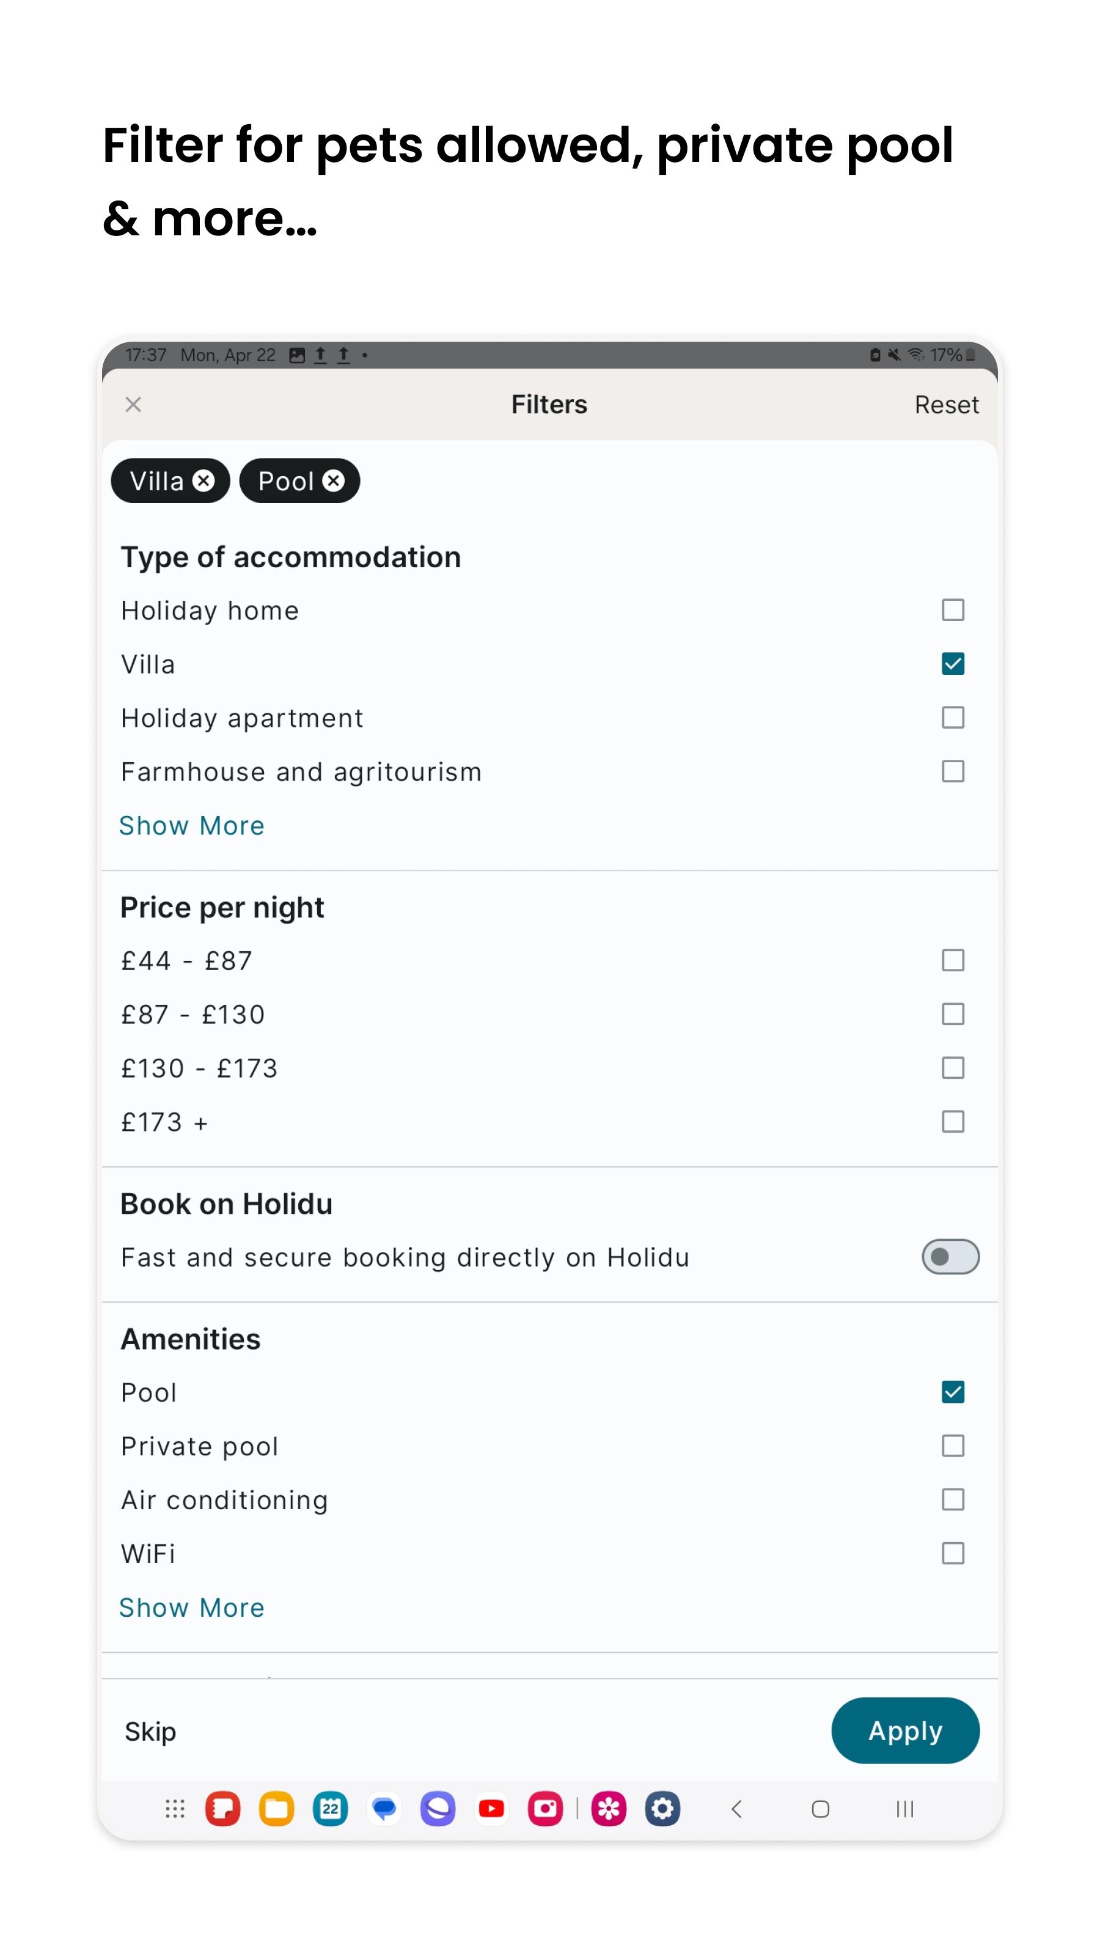The width and height of the screenshot is (1100, 1956).
Task: Open the Settings gear app in dock
Action: coord(662,1809)
